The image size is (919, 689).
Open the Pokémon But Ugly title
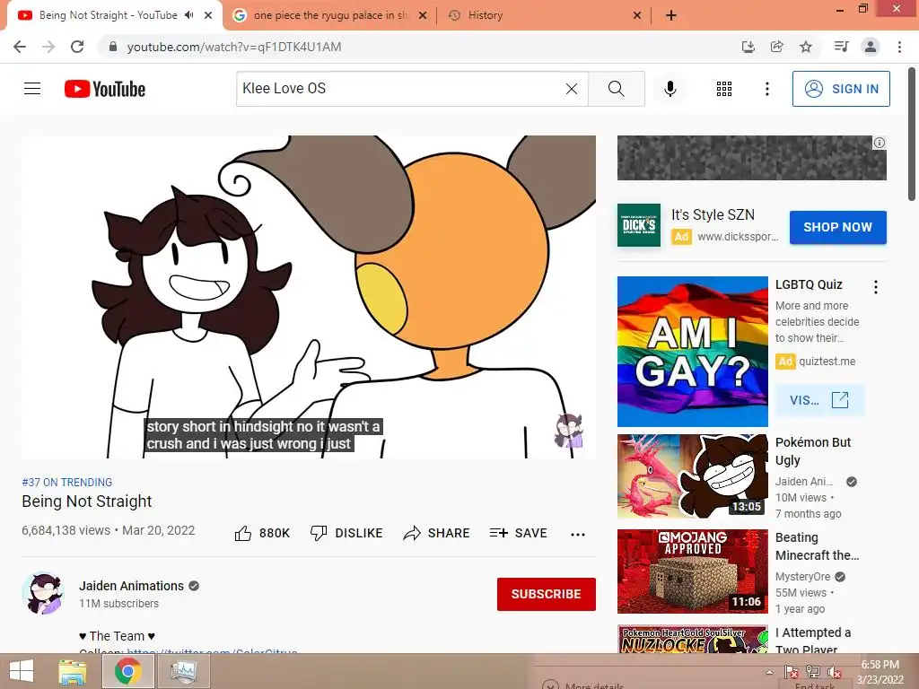coord(813,451)
